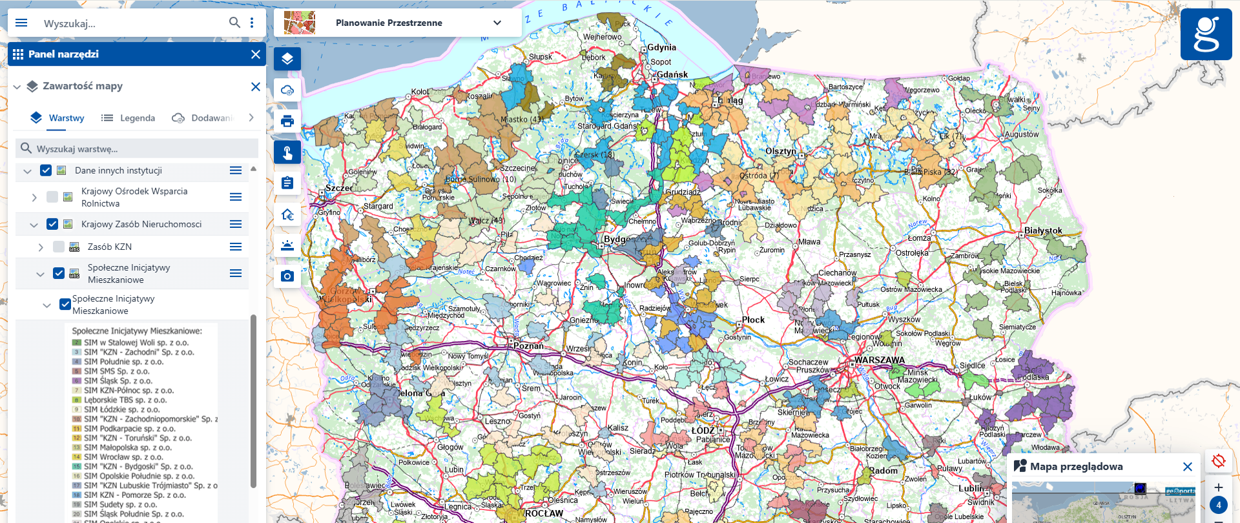Enable Krajowy Ośrodek Wsparcia Rolnictwa layer

[x=52, y=197]
